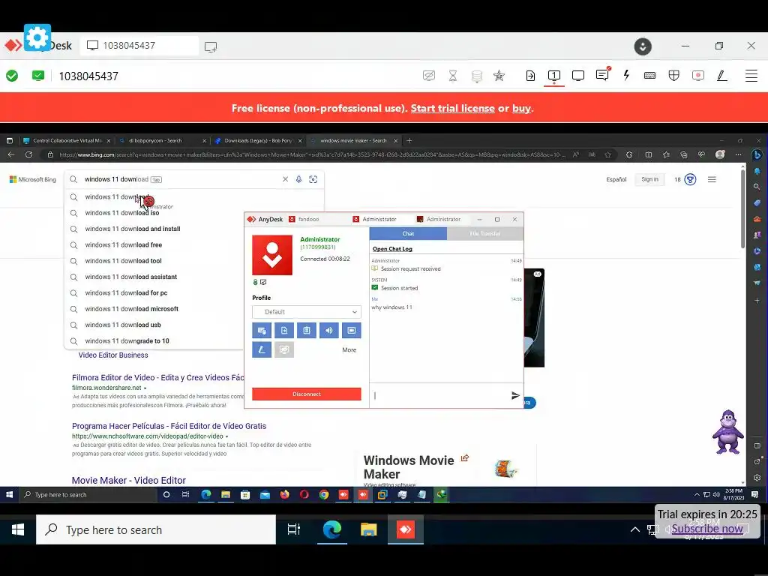
Task: Click Sign in on Bing
Action: point(650,179)
